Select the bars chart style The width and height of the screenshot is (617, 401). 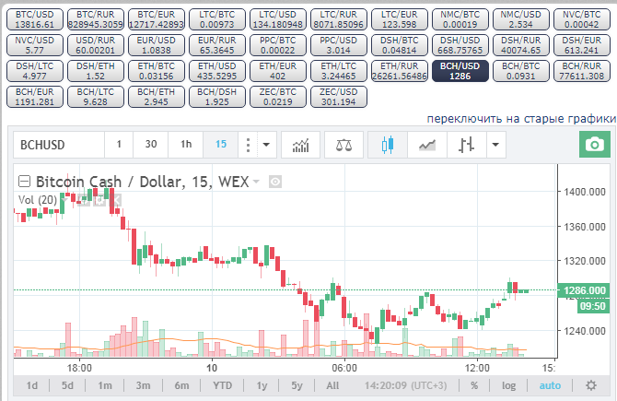[x=467, y=145]
